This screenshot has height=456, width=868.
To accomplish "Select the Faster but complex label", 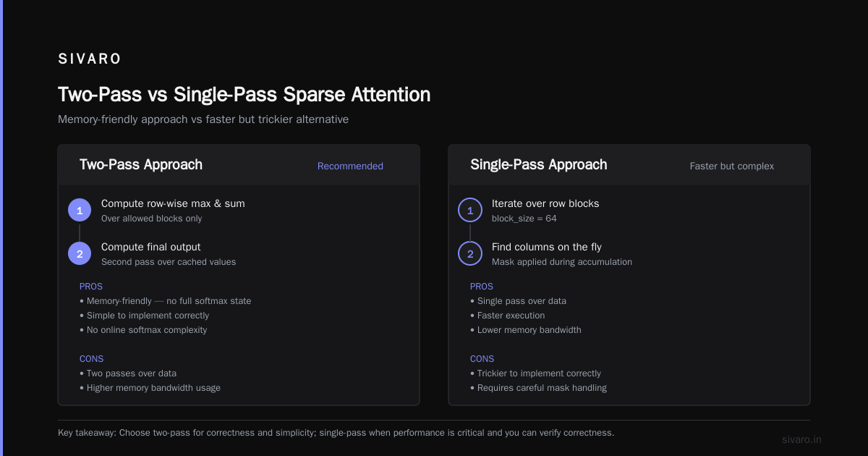I will (731, 166).
